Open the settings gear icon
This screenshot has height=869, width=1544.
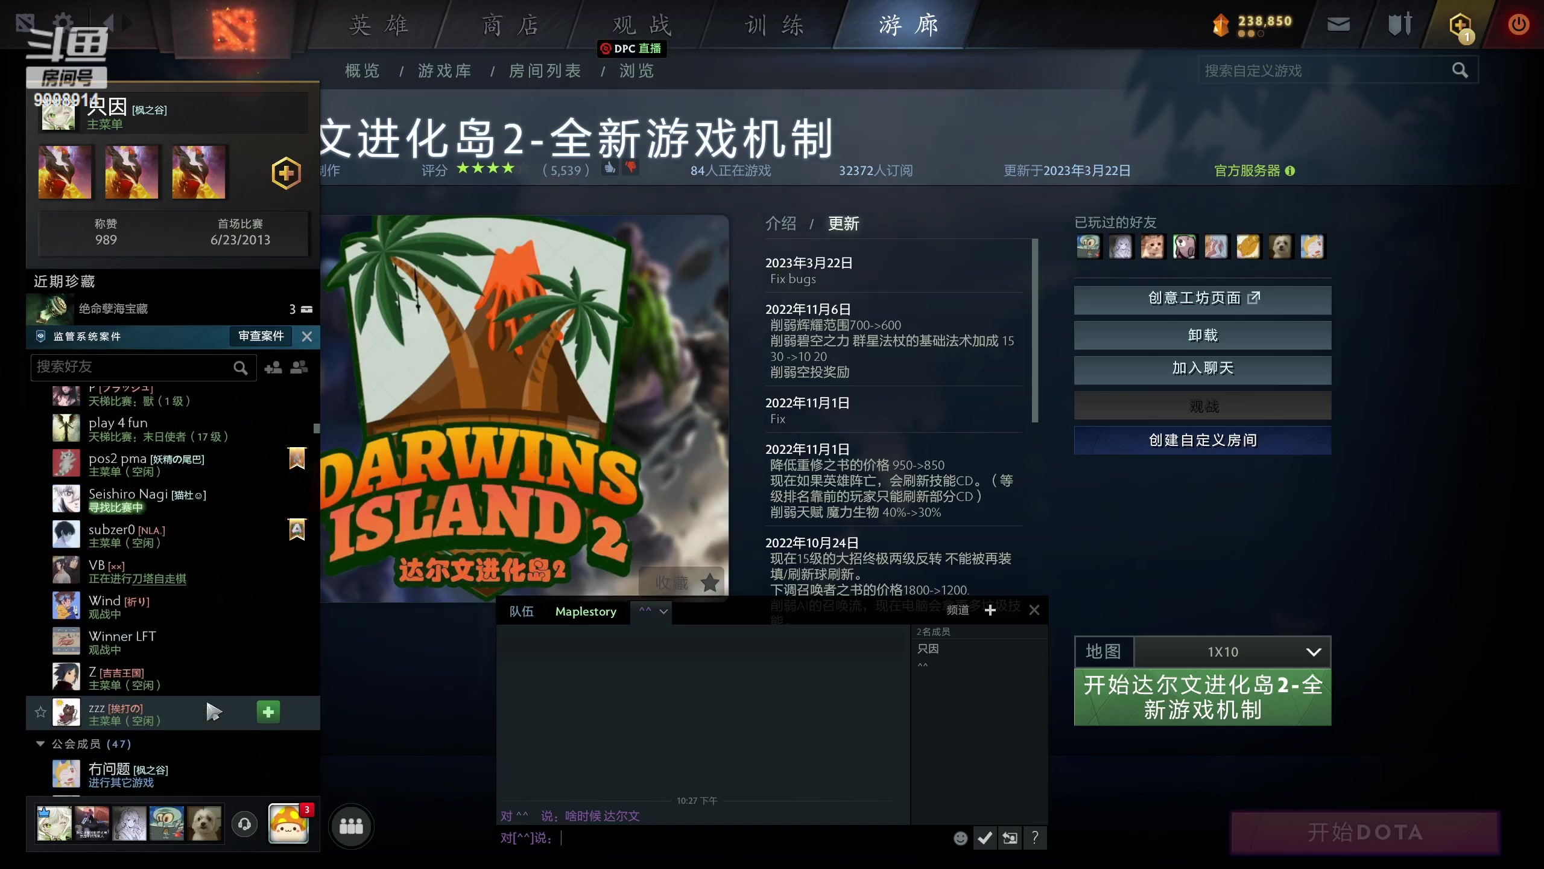tap(63, 22)
